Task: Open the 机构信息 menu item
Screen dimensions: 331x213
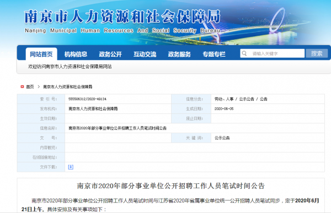Action: coord(76,54)
